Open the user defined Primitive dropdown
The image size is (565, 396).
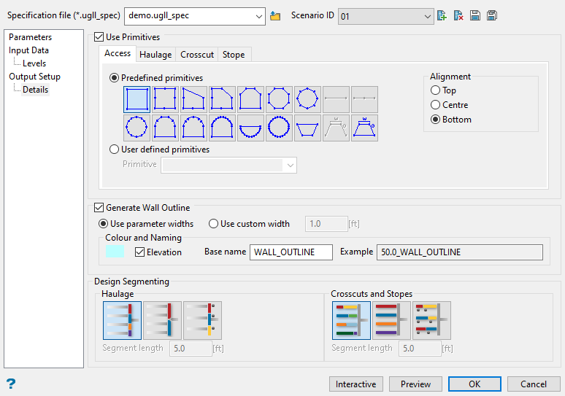pos(291,165)
